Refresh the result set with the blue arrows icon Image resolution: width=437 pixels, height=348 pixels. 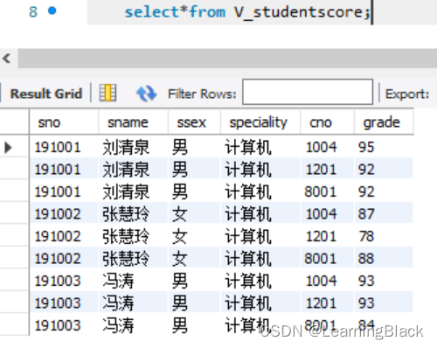(x=146, y=94)
